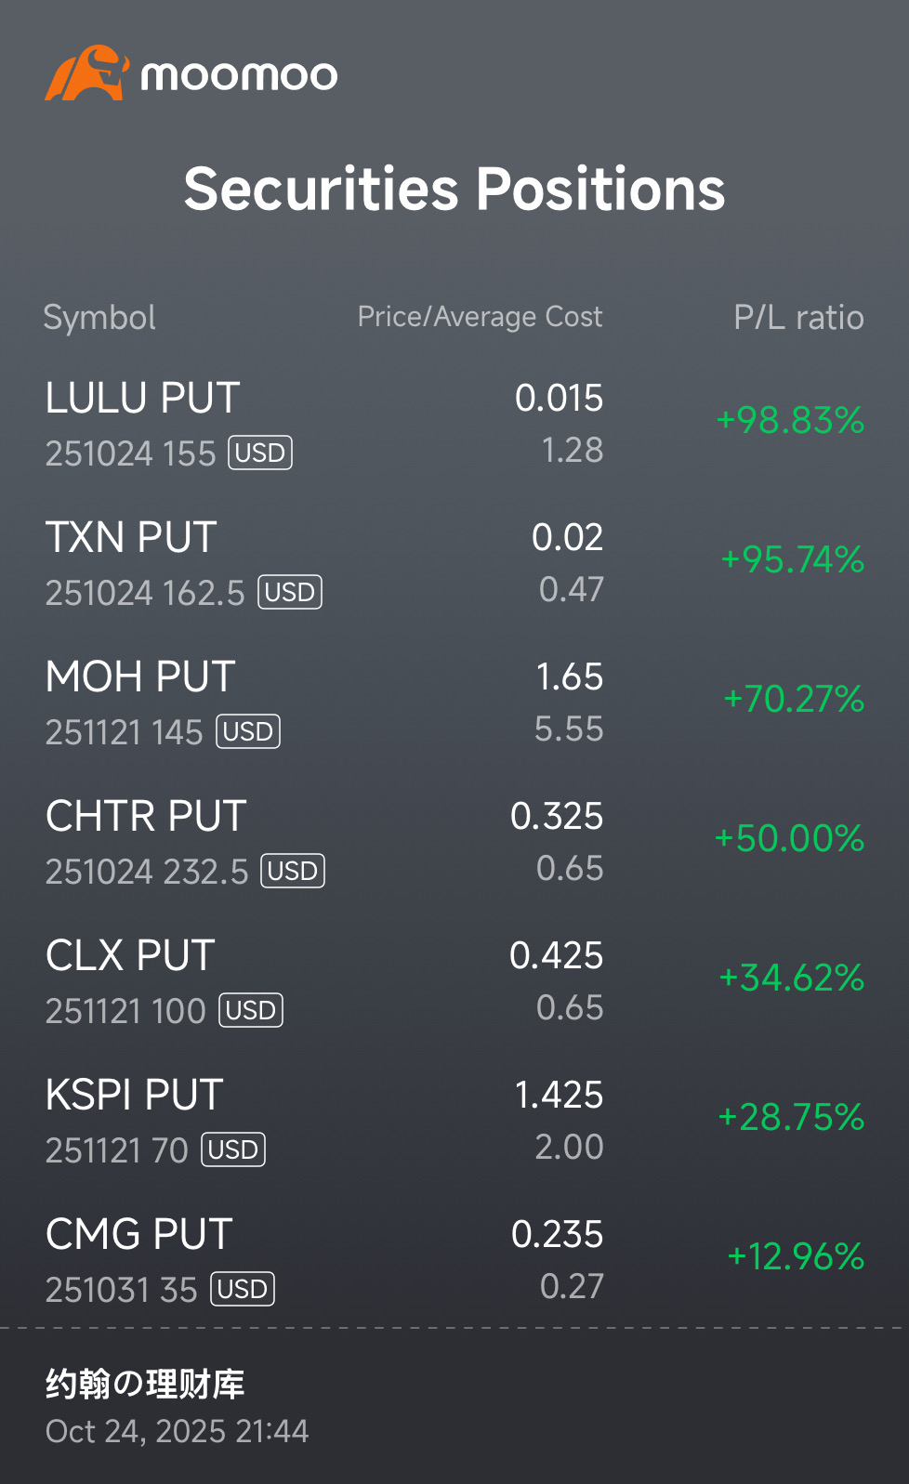
Task: Click the USD badge on LULU PUT
Action: (260, 453)
